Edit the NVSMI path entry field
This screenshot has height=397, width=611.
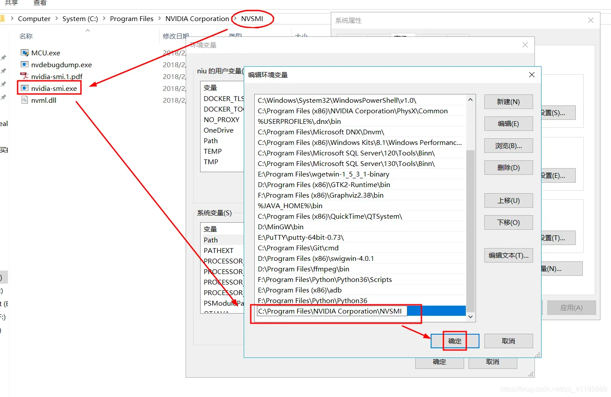click(x=333, y=311)
